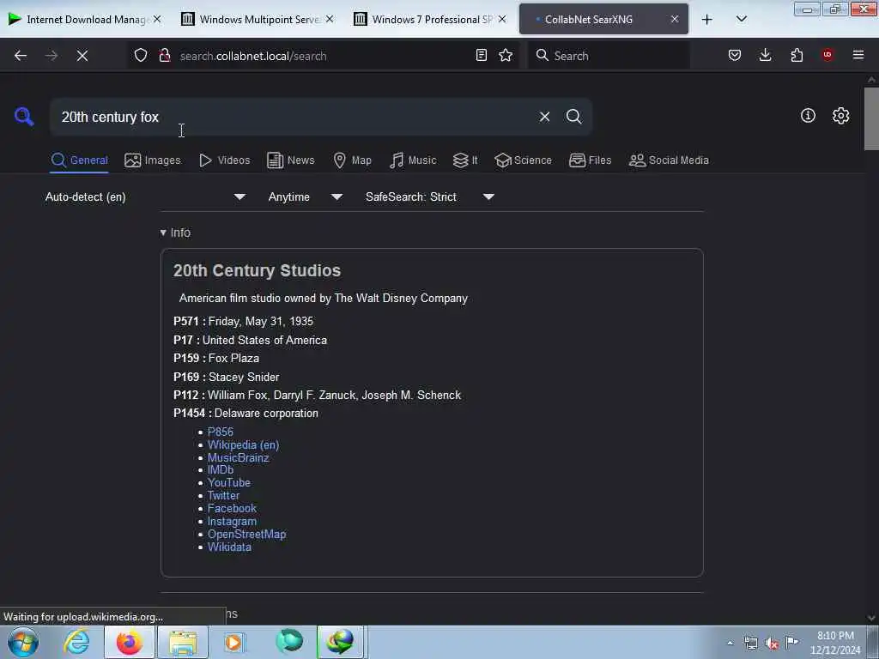Select the Images search category
Viewport: 879px width, 659px height.
[153, 160]
